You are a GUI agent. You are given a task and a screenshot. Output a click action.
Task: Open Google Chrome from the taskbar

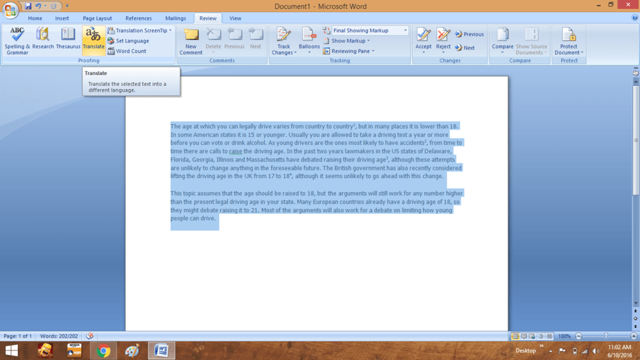[x=103, y=350]
